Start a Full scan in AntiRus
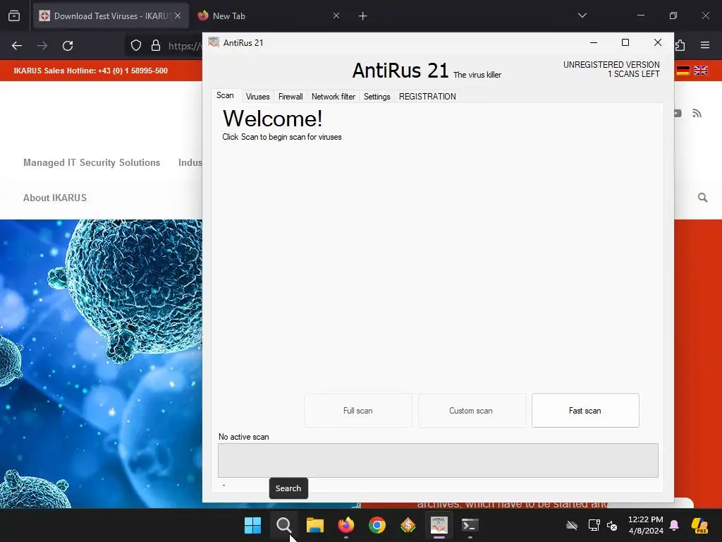Screen dimensions: 722x542 pos(358,410)
